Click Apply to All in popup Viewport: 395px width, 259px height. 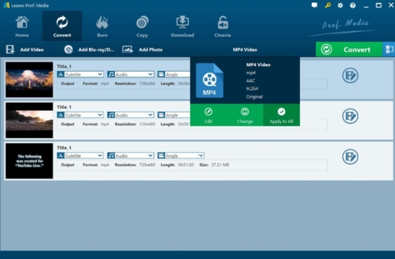281,115
